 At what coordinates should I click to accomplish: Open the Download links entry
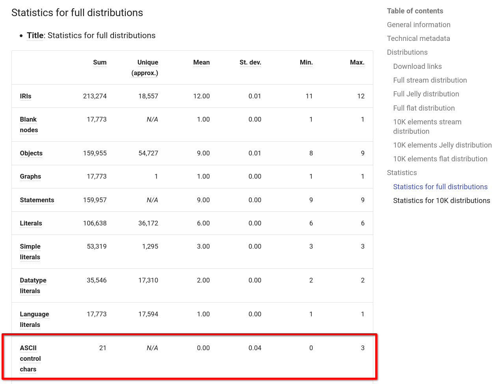pyautogui.click(x=417, y=66)
